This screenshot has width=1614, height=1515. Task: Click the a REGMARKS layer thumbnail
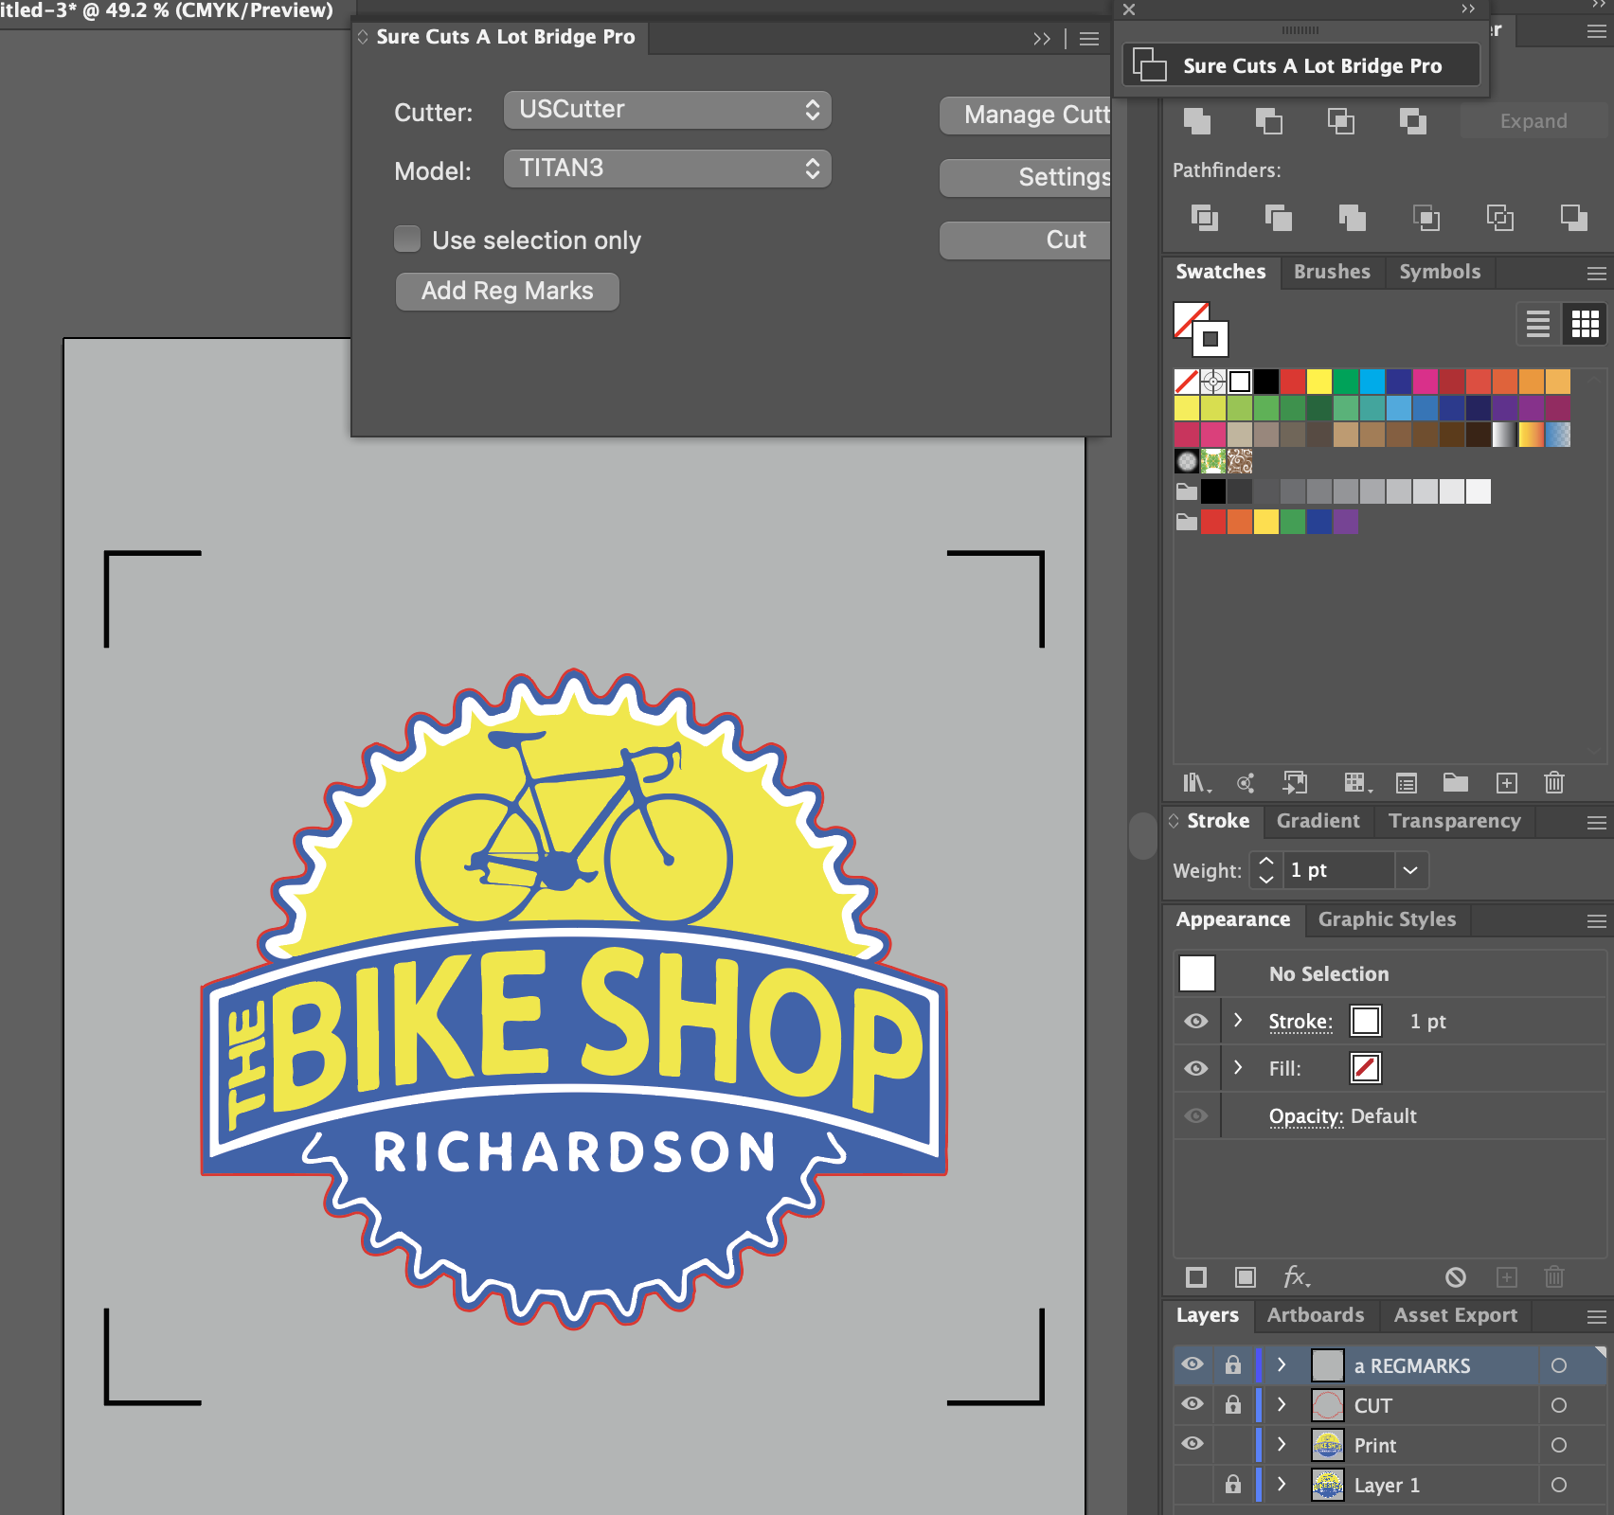click(1327, 1364)
